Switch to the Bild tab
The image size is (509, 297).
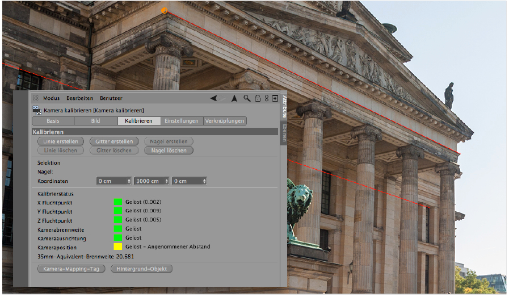click(95, 121)
